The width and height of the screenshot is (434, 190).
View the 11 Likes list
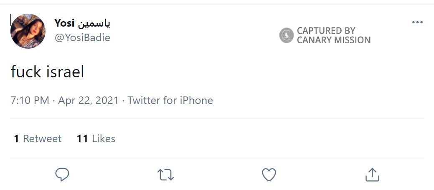point(96,138)
